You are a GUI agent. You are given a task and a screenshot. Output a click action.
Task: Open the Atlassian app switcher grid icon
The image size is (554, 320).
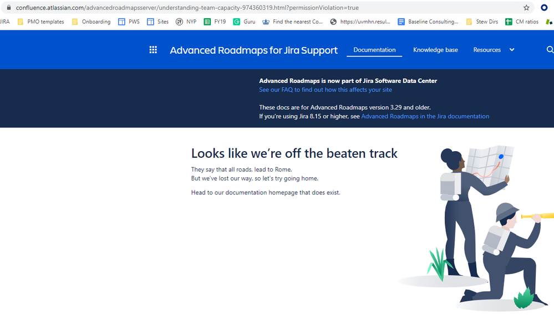tap(153, 50)
